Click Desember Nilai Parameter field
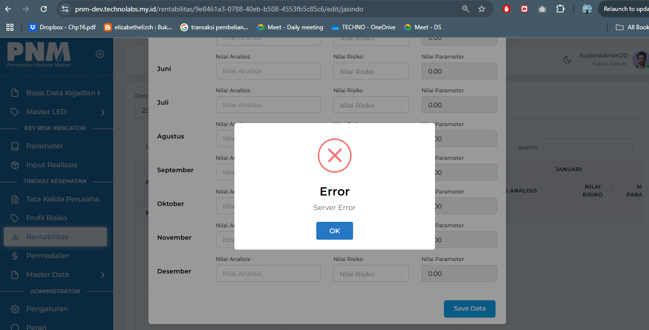Viewport: 649px width, 330px height. pos(459,273)
